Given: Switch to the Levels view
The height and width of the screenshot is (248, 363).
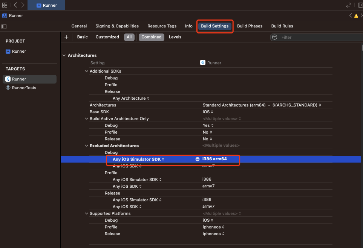Looking at the screenshot, I should point(175,37).
